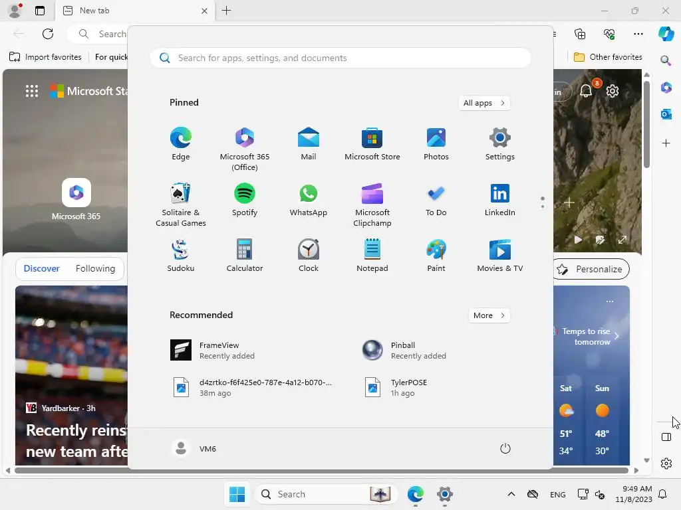681x510 pixels.
Task: Open WhatsApp
Action: click(309, 200)
